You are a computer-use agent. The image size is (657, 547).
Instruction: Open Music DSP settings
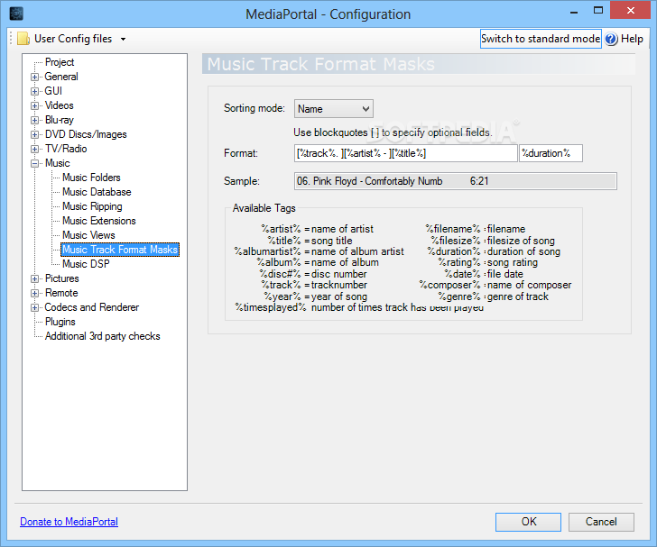pos(86,264)
